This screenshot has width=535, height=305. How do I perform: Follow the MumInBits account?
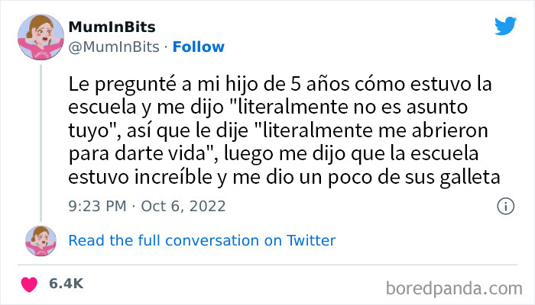198,47
